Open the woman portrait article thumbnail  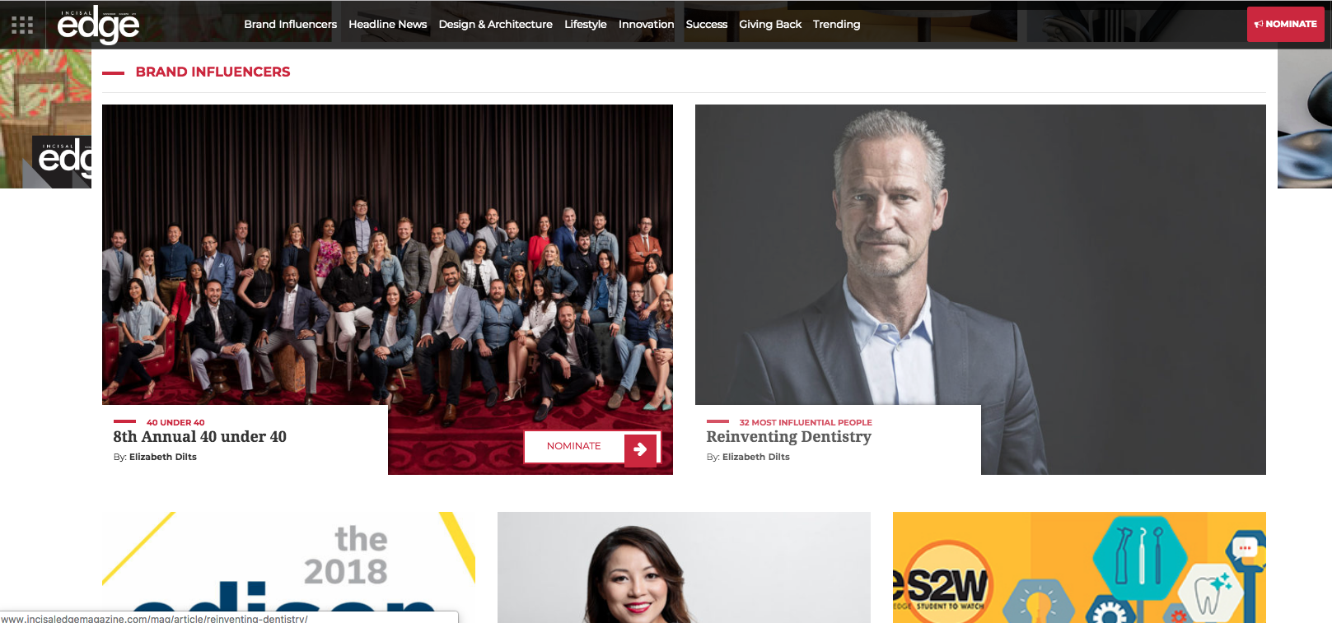coord(684,567)
